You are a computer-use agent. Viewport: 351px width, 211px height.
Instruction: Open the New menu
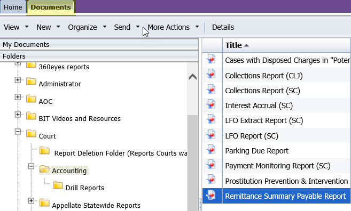(44, 27)
